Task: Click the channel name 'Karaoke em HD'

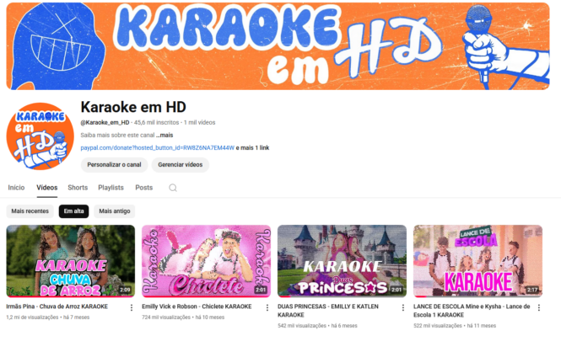Action: point(133,107)
